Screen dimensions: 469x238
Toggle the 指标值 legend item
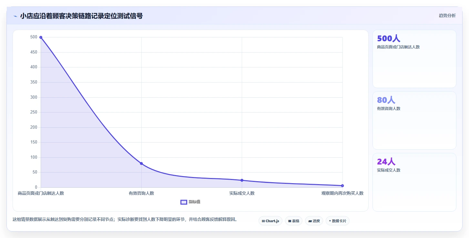pyautogui.click(x=190, y=202)
